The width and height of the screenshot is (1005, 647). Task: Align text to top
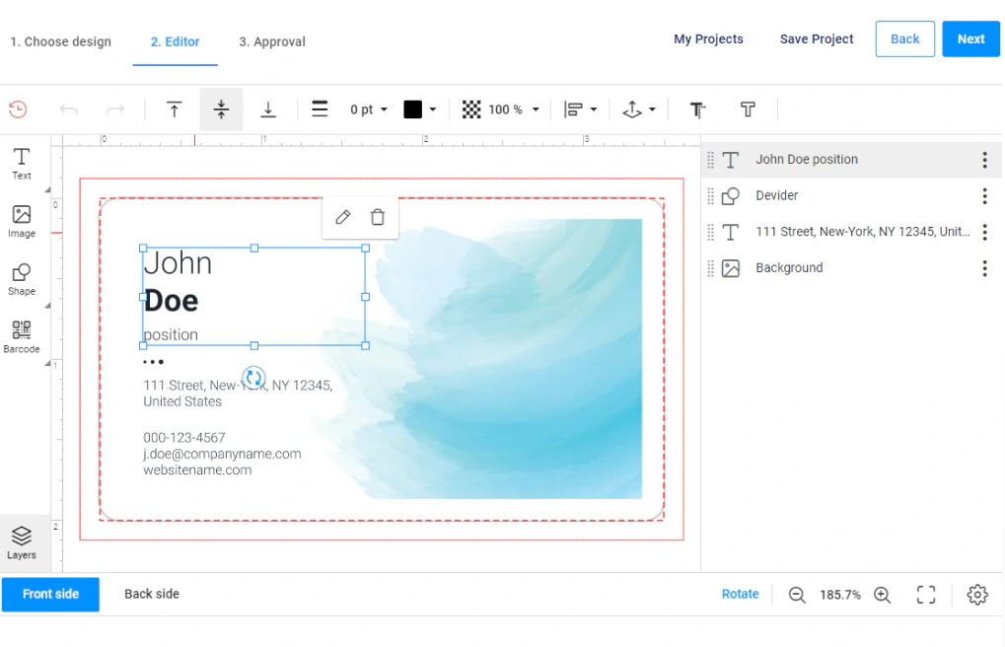174,109
